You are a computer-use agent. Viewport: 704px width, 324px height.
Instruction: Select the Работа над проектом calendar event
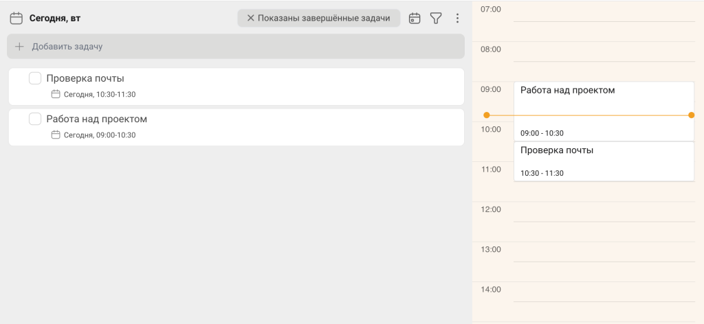(604, 112)
